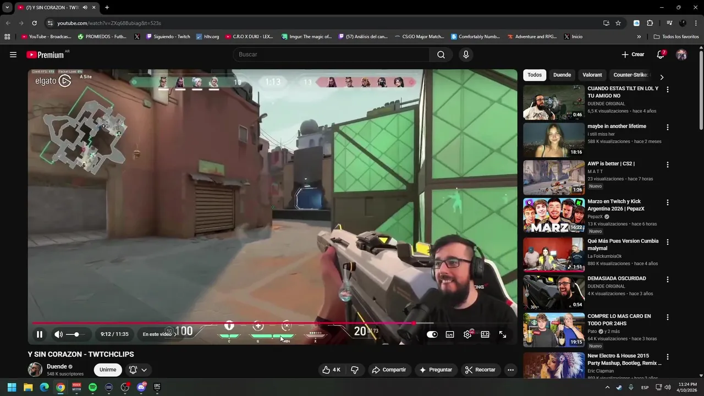Open 'maybe in another lifetime' thumbnail

point(554,140)
